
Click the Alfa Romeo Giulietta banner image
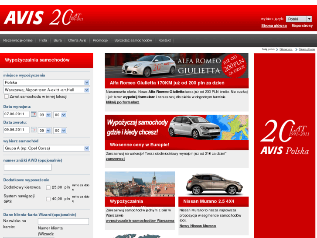(177, 66)
